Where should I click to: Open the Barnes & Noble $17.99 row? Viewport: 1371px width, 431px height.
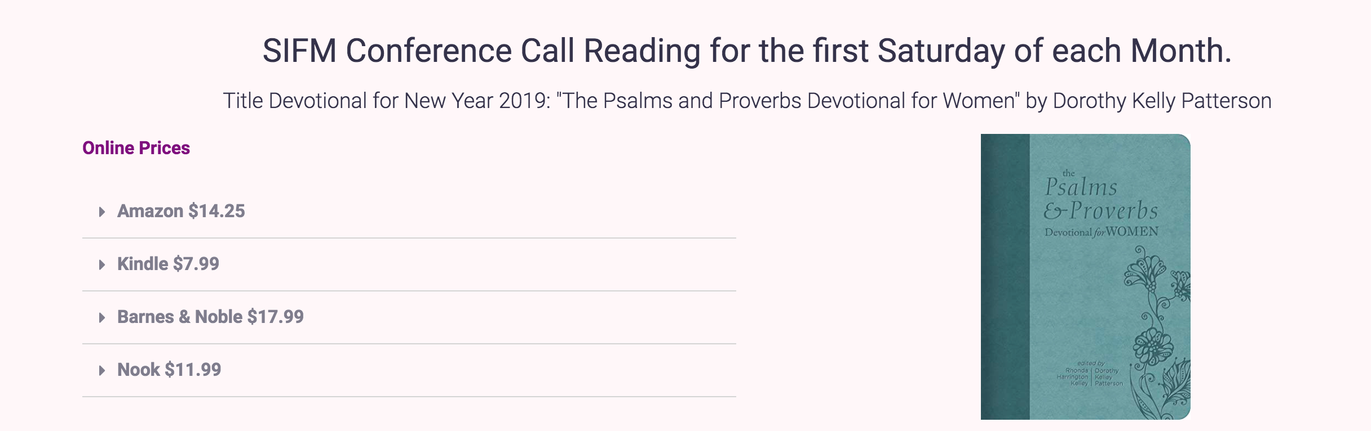click(409, 317)
